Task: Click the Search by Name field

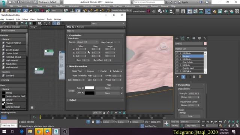Action: (13, 31)
